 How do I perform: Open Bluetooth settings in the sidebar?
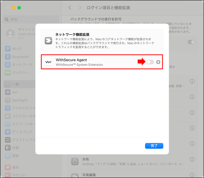point(20,57)
